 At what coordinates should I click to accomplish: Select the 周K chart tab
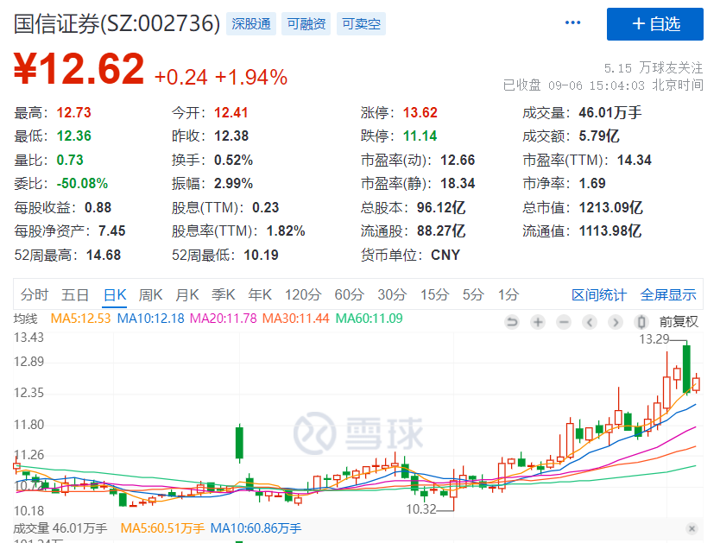(x=150, y=294)
